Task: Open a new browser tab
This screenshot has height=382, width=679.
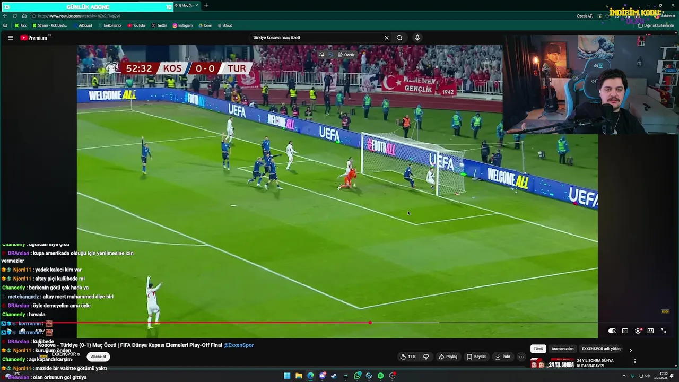Action: [x=206, y=5]
